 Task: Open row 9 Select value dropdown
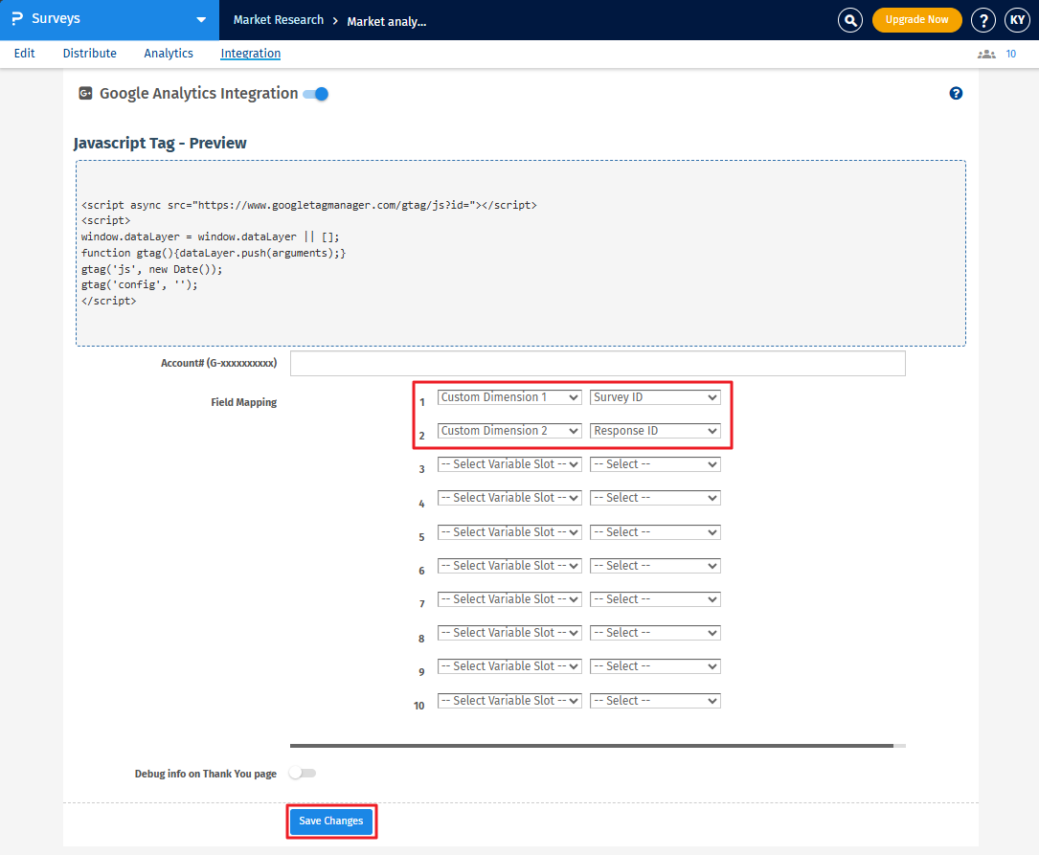pos(655,666)
